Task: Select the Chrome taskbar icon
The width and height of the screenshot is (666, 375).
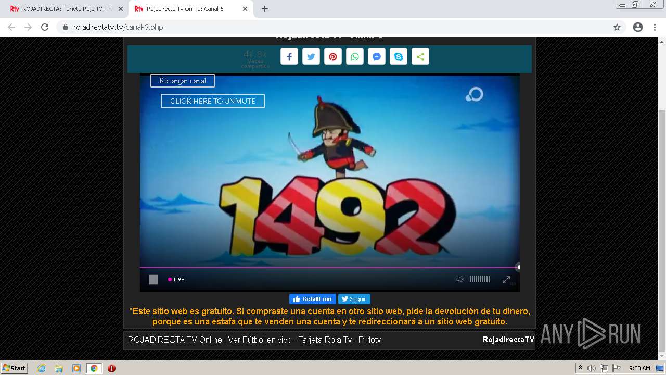Action: 94,368
